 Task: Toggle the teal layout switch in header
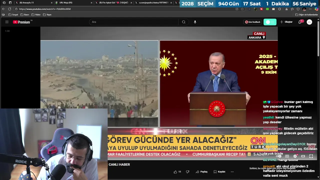tap(270, 22)
